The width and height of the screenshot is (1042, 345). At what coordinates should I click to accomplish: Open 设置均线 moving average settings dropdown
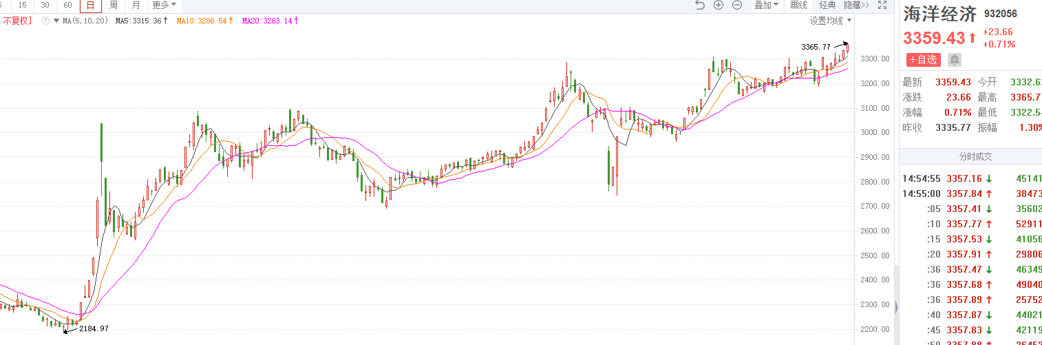coord(831,21)
